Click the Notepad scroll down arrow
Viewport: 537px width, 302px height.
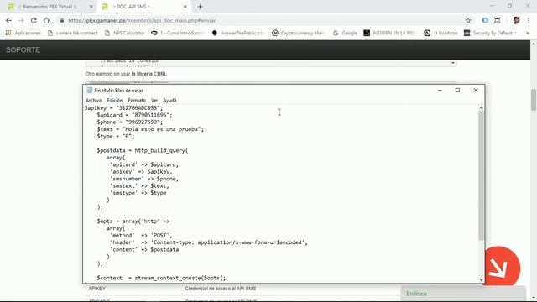(x=481, y=279)
